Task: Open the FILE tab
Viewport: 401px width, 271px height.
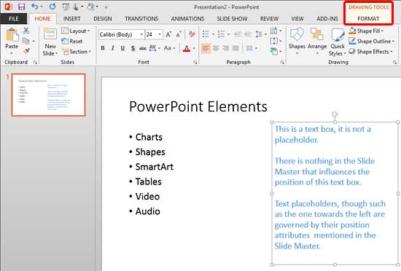Action: pos(14,19)
